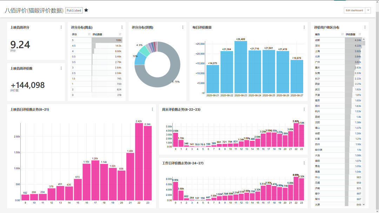Click the 3.50k bar in weekend trend chart

click(x=175, y=140)
